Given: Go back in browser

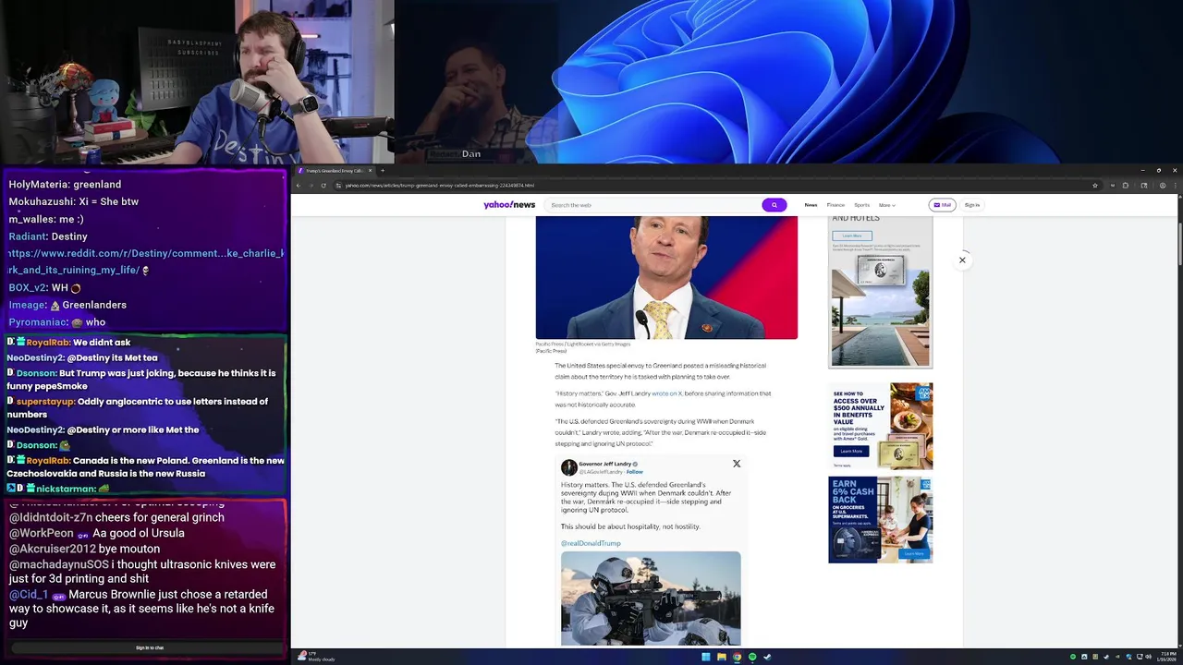Looking at the screenshot, I should click(x=299, y=186).
